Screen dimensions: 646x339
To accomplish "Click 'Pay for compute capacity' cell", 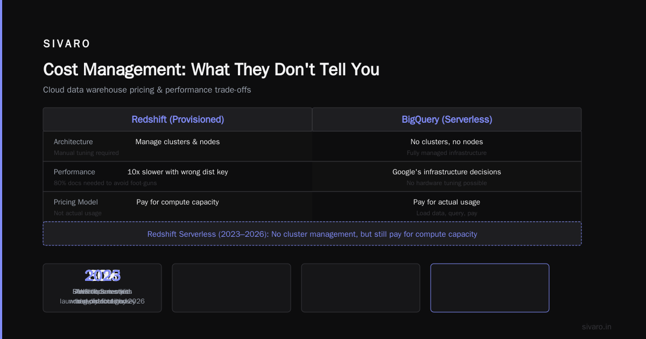I will coord(178,202).
